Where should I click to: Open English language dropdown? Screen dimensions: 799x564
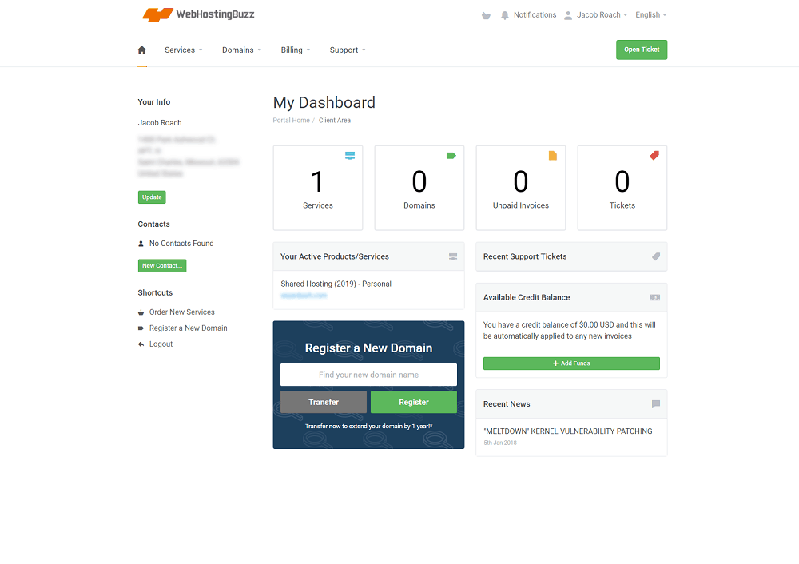pyautogui.click(x=650, y=15)
